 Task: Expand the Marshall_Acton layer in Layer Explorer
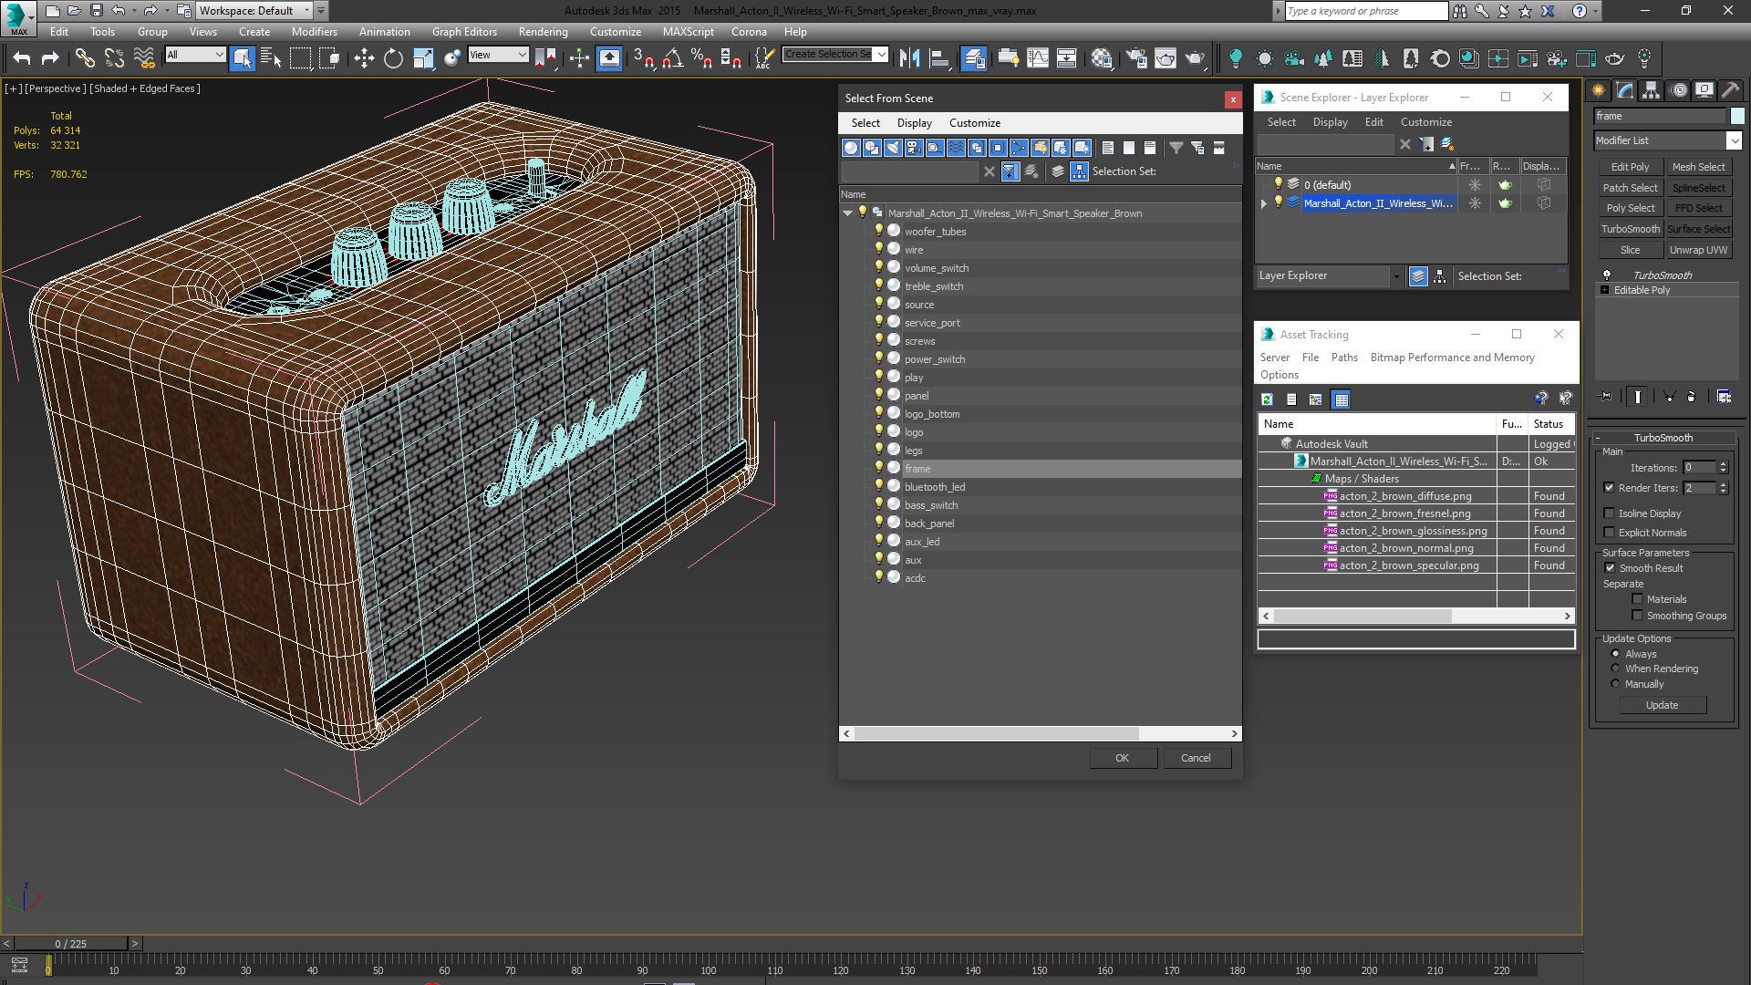click(x=1263, y=203)
